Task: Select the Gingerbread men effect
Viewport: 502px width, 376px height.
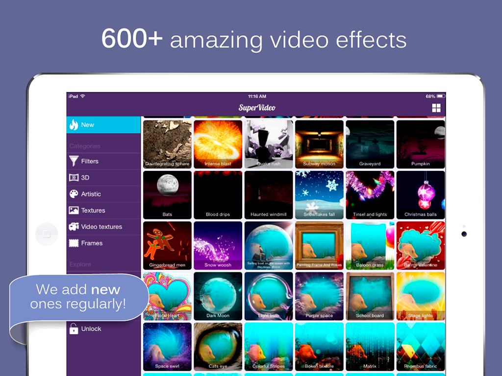Action: click(x=167, y=246)
